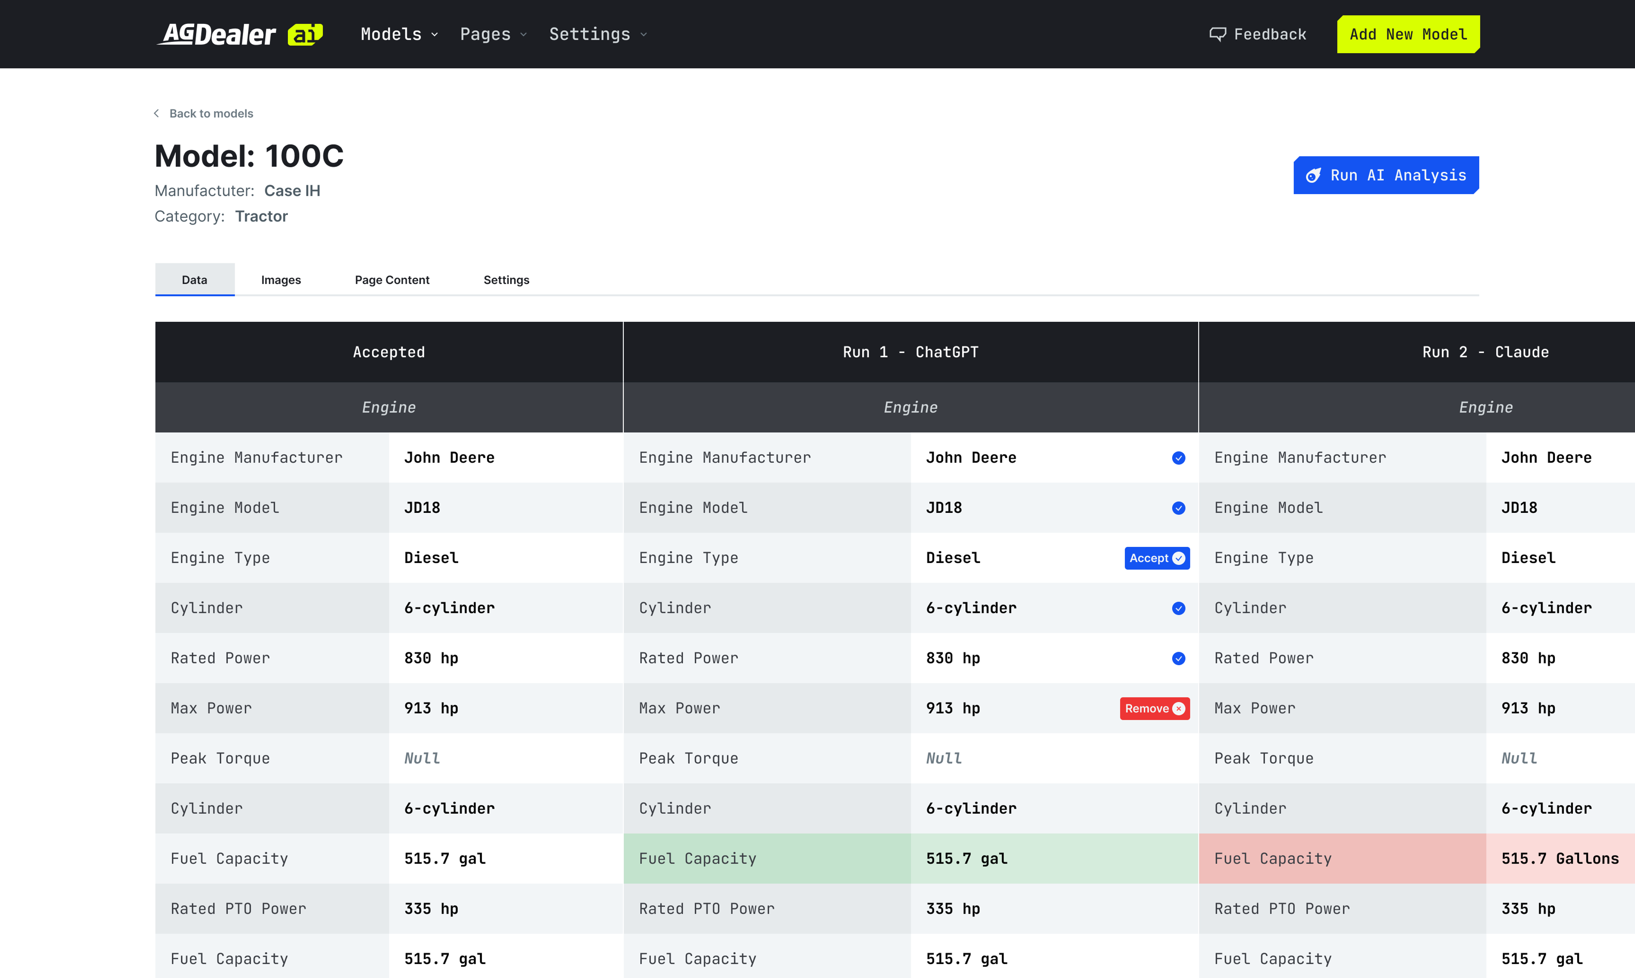1635x978 pixels.
Task: Switch to the Images tab
Action: (281, 280)
